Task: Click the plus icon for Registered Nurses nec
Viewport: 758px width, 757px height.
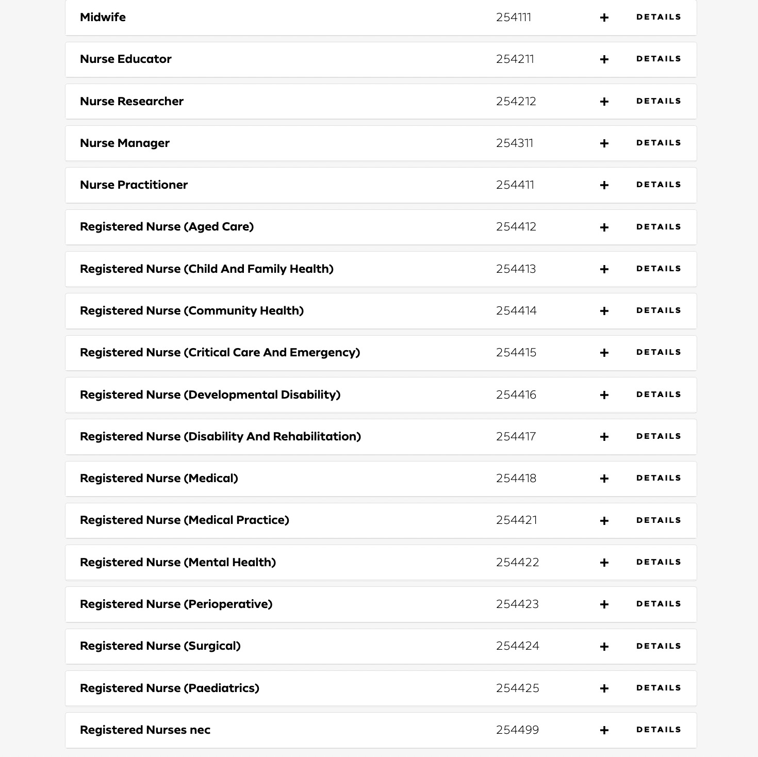Action: tap(604, 730)
